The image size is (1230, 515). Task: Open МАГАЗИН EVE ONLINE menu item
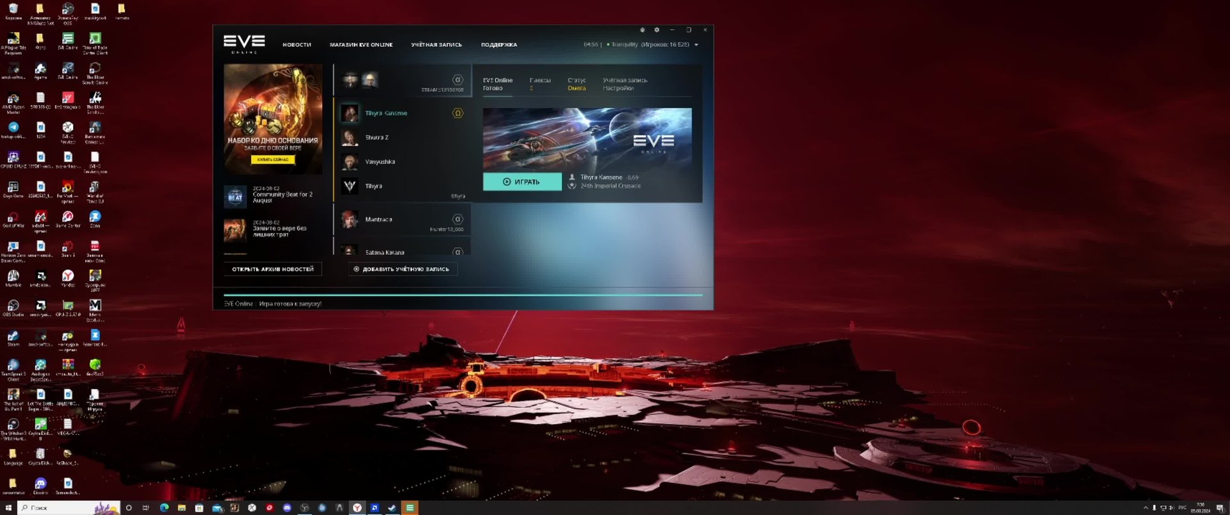tap(361, 45)
